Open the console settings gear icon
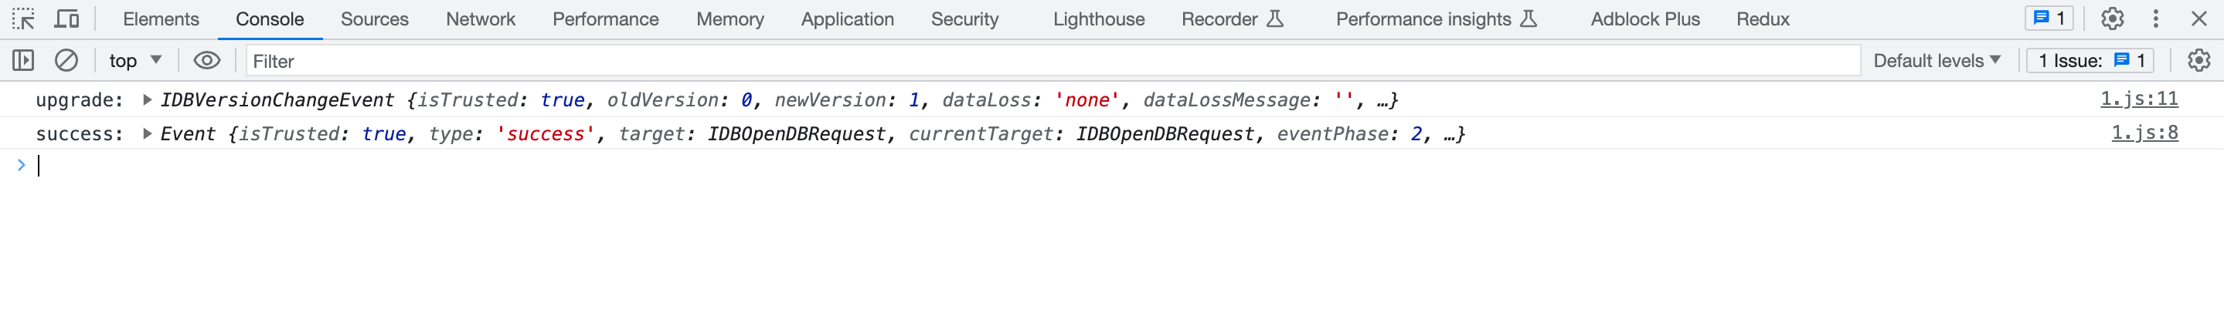The height and width of the screenshot is (333, 2224). 2198,60
